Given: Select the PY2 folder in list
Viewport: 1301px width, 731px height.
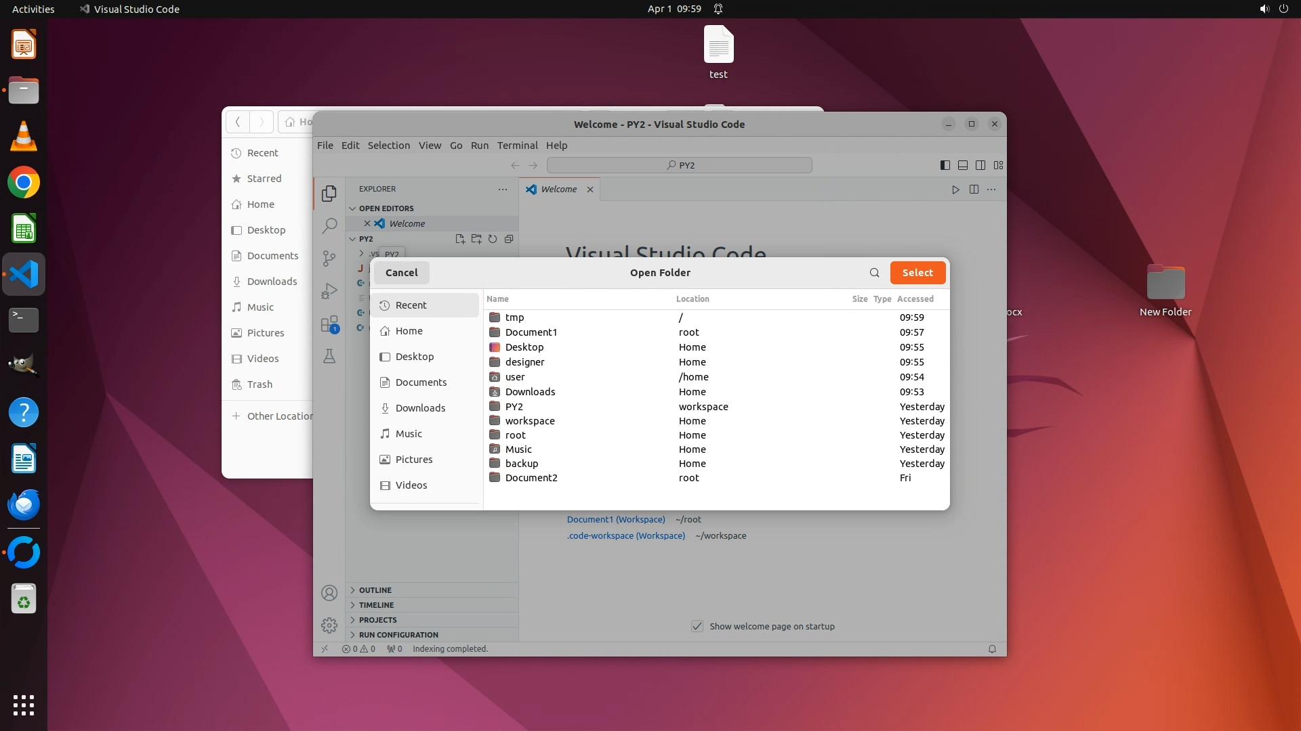Looking at the screenshot, I should [514, 407].
